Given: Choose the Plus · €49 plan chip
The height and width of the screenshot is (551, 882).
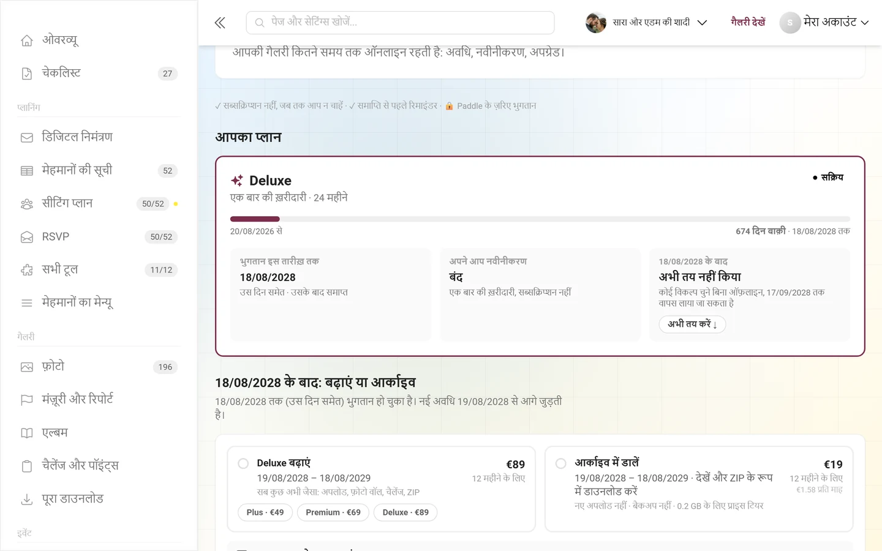Looking at the screenshot, I should point(265,512).
